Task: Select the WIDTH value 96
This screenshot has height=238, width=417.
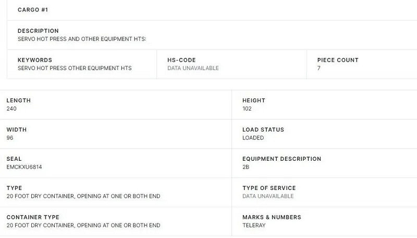Action: click(x=10, y=138)
